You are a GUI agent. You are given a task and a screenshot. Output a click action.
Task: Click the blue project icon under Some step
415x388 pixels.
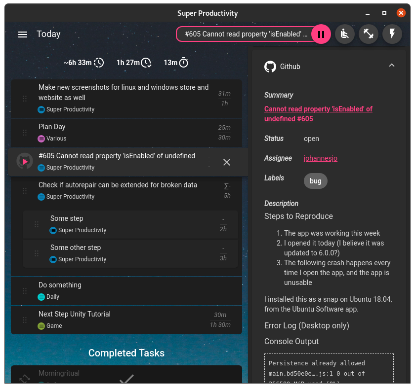[53, 230]
